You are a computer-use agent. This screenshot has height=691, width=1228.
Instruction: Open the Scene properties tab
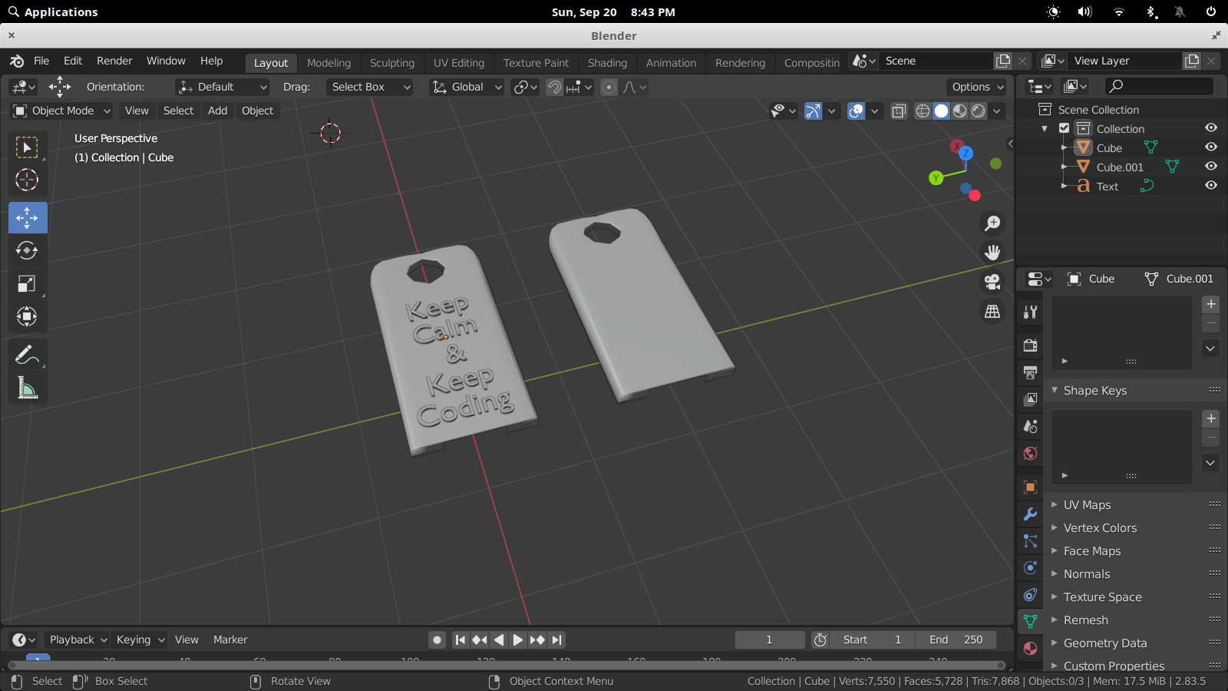(x=1030, y=426)
